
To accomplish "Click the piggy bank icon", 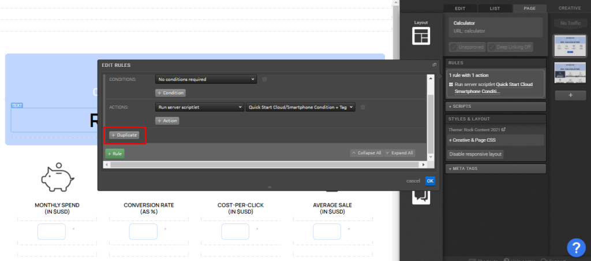I will click(57, 177).
